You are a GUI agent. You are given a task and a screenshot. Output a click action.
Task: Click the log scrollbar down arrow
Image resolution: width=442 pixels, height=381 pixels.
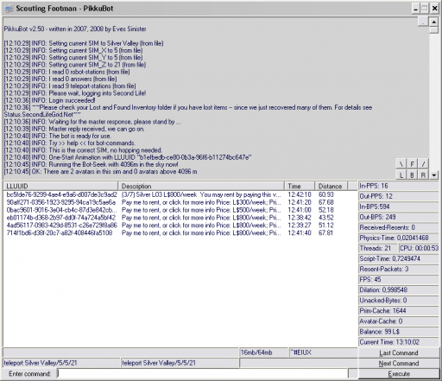coord(433,175)
